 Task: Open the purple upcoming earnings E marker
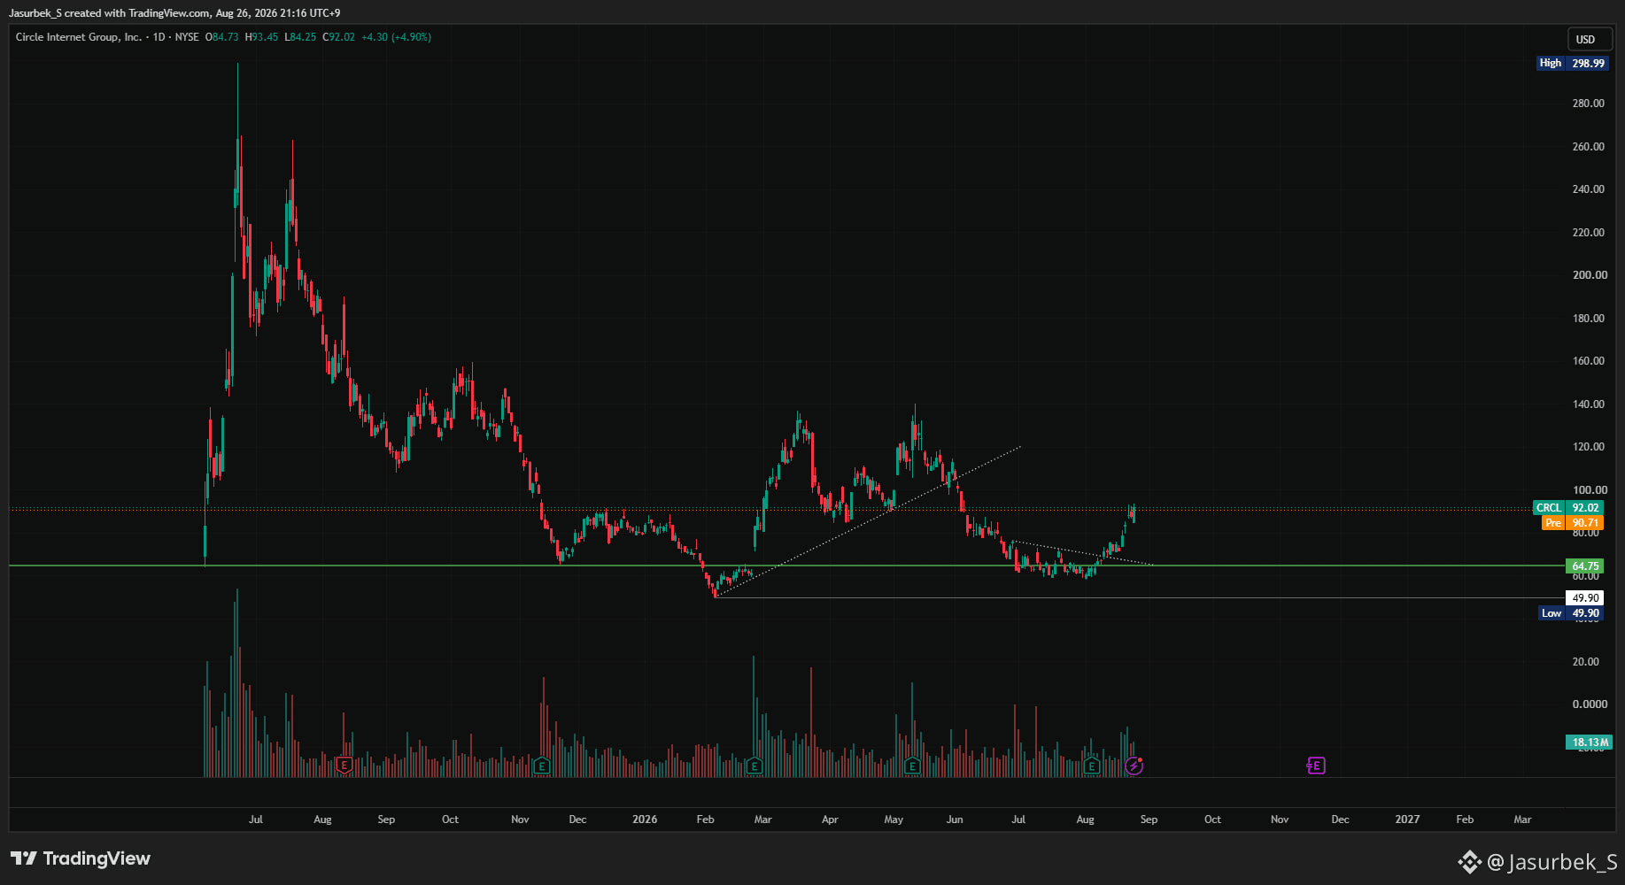pos(1316,766)
